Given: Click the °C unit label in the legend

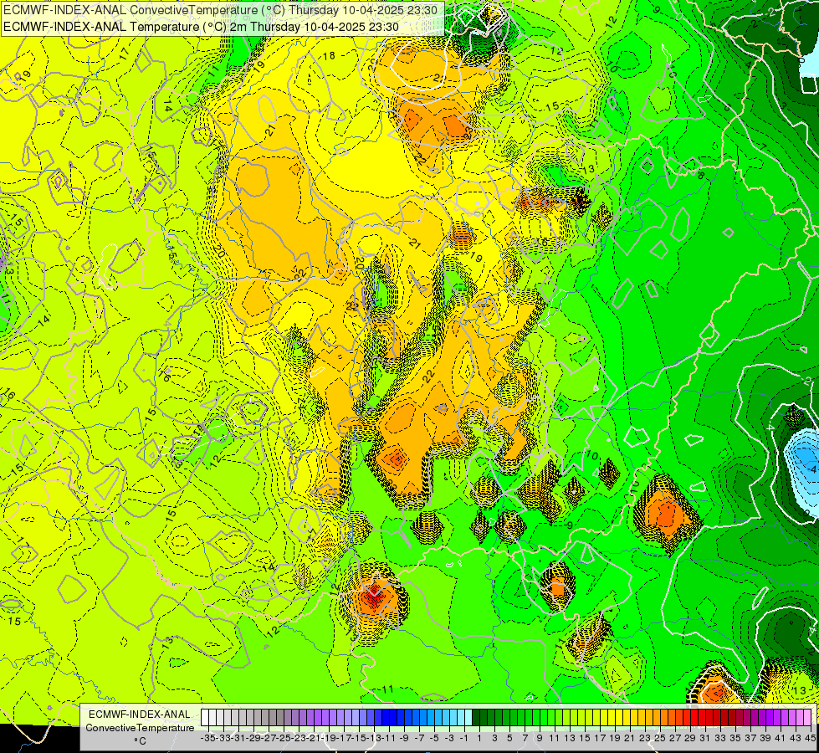Looking at the screenshot, I should tap(140, 741).
